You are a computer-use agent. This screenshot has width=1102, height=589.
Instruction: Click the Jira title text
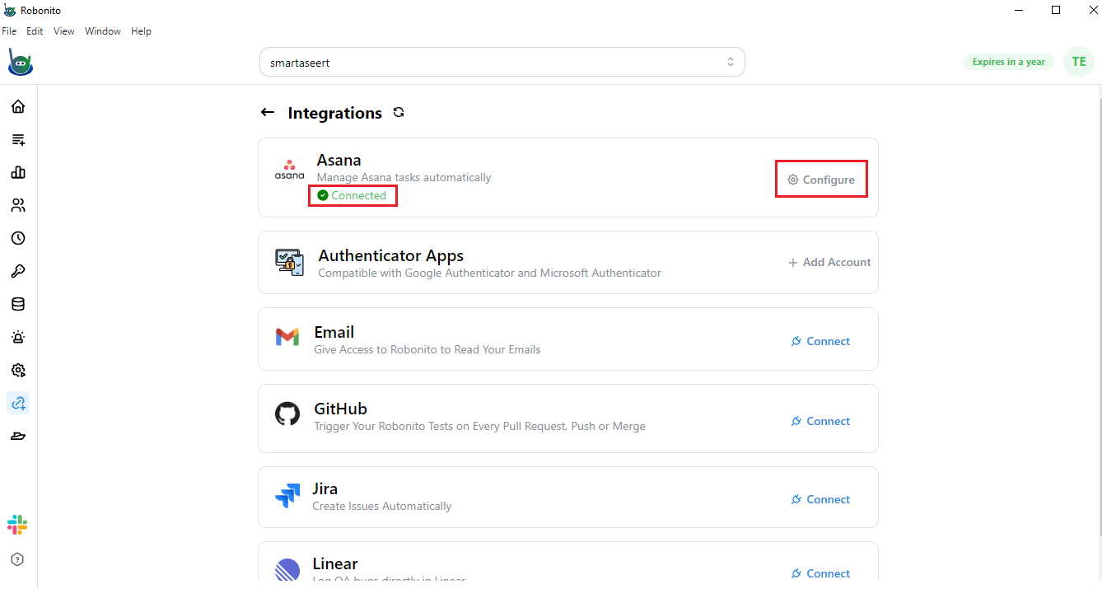tap(325, 488)
